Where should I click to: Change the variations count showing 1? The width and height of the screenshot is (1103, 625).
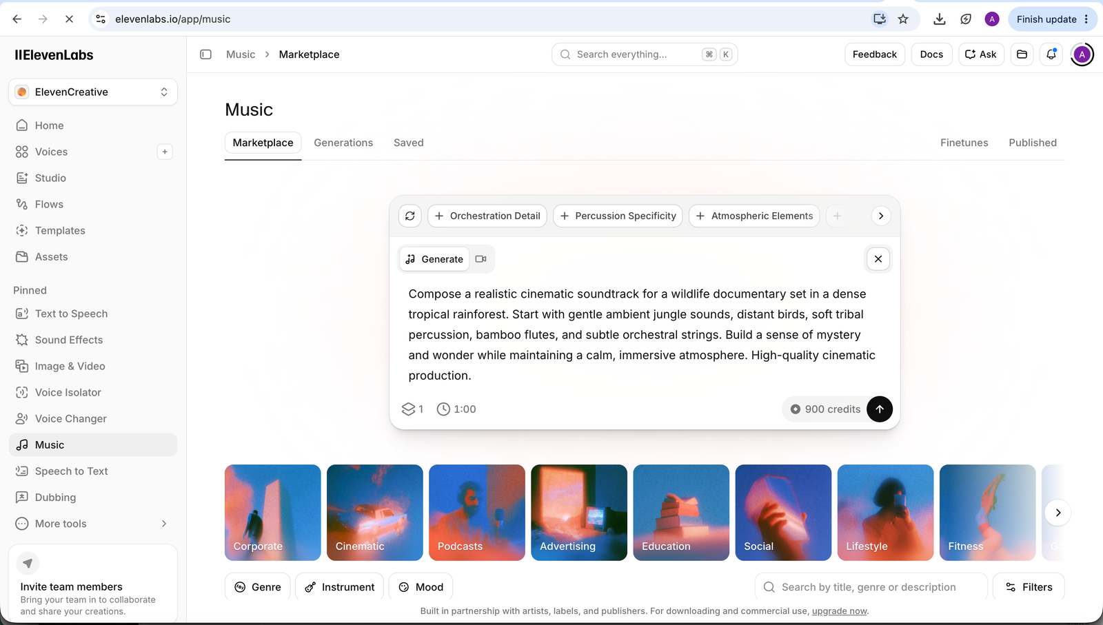412,409
